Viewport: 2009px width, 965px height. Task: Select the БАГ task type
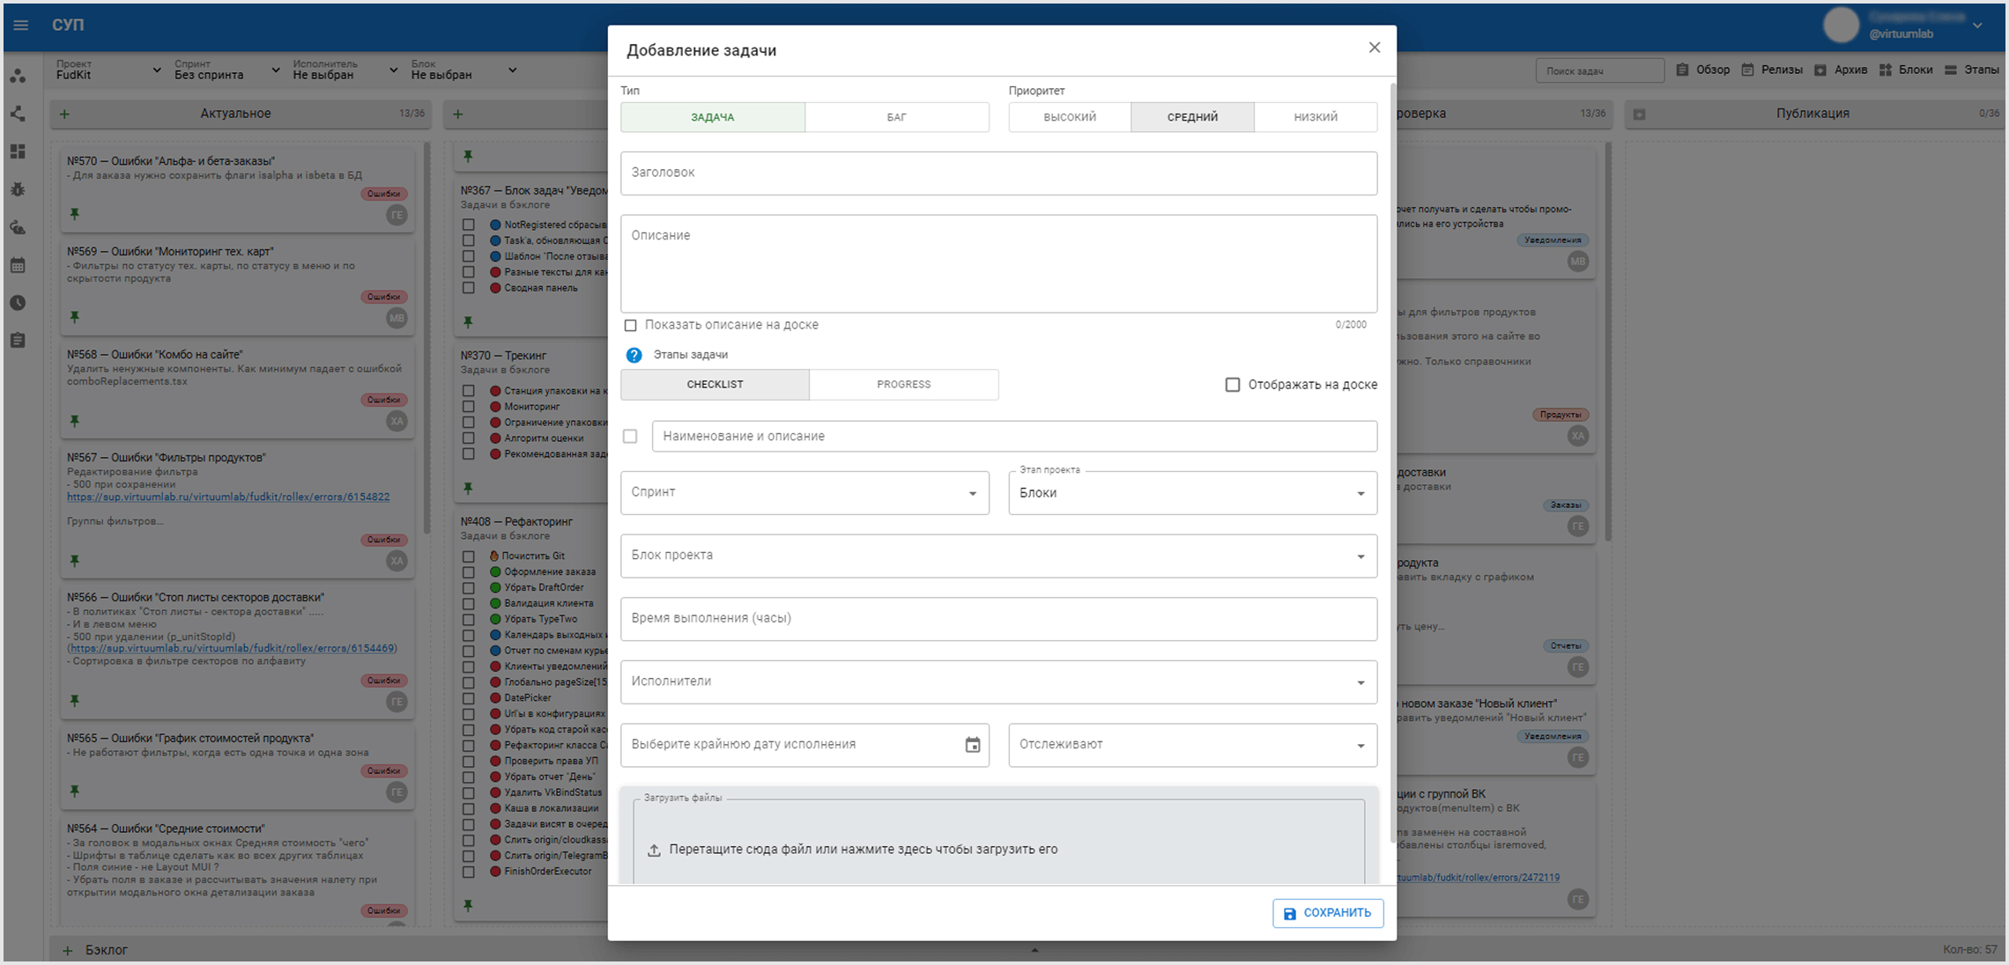pos(896,117)
